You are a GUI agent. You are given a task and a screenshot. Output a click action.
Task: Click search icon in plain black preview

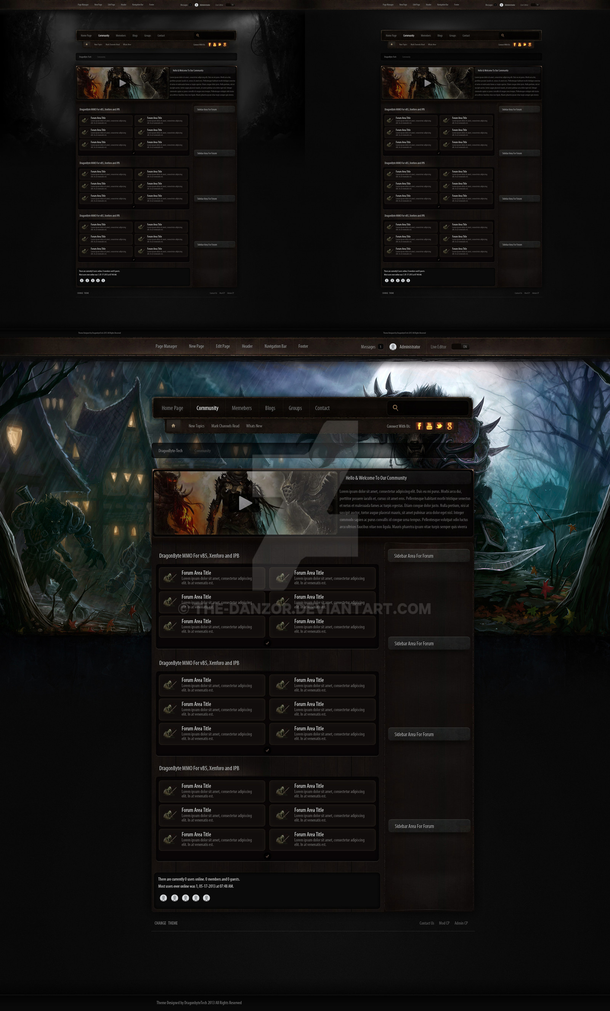502,35
